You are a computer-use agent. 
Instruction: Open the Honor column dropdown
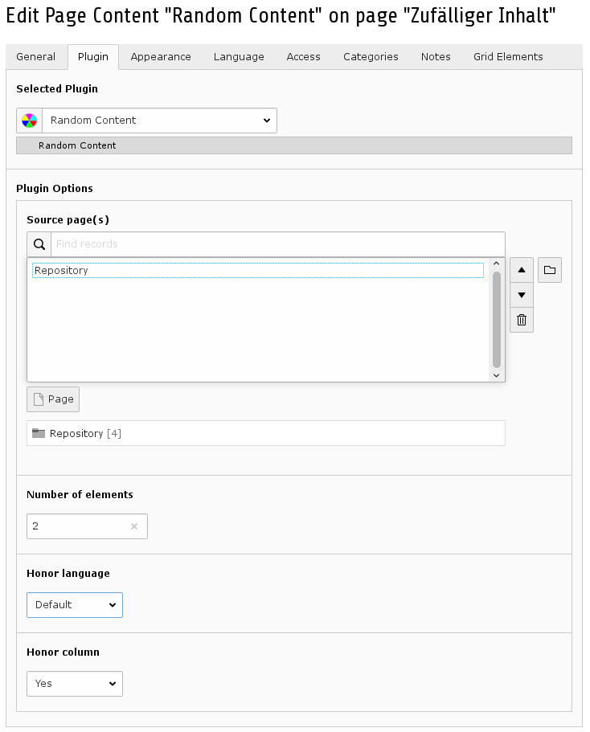pyautogui.click(x=75, y=684)
